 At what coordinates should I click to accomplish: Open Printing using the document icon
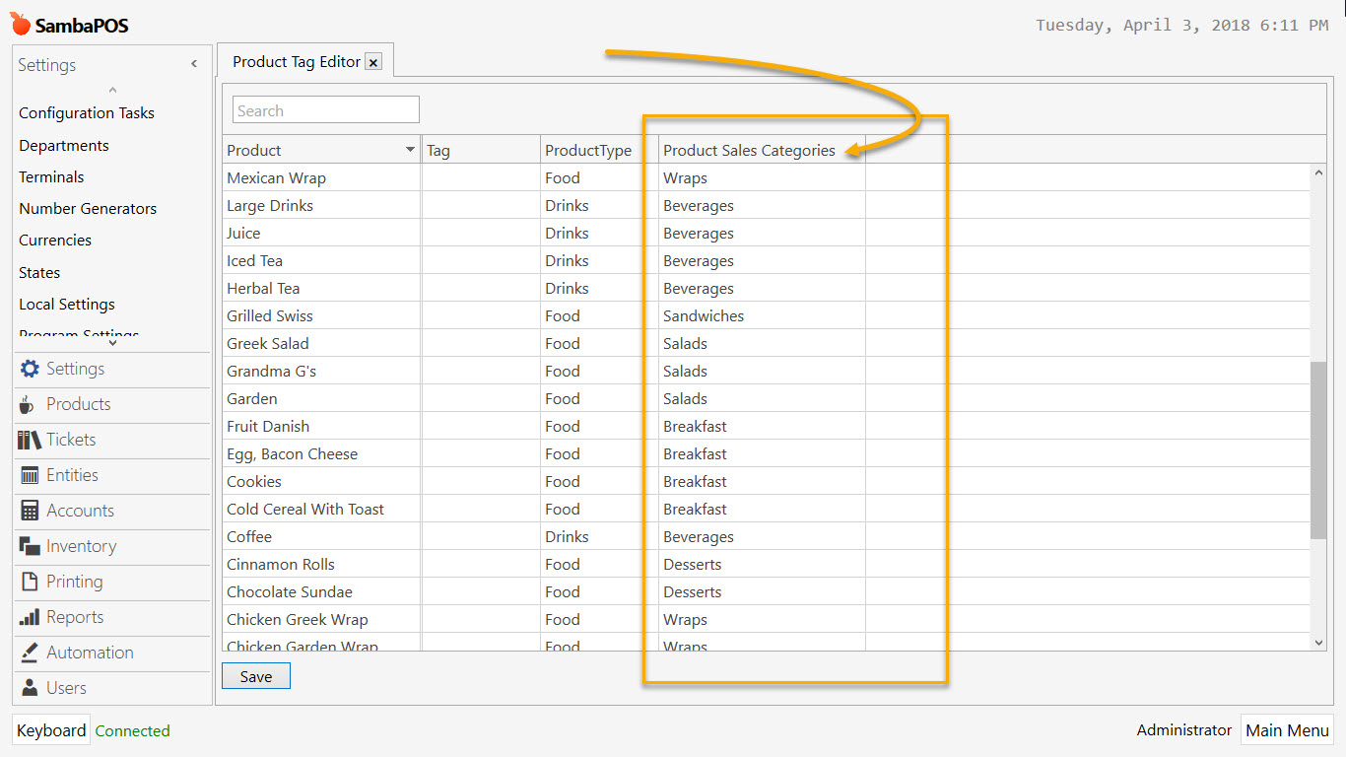[x=30, y=582]
